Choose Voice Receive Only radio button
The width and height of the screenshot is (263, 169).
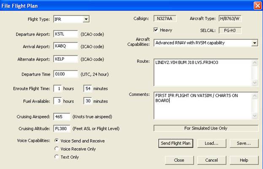click(x=57, y=149)
